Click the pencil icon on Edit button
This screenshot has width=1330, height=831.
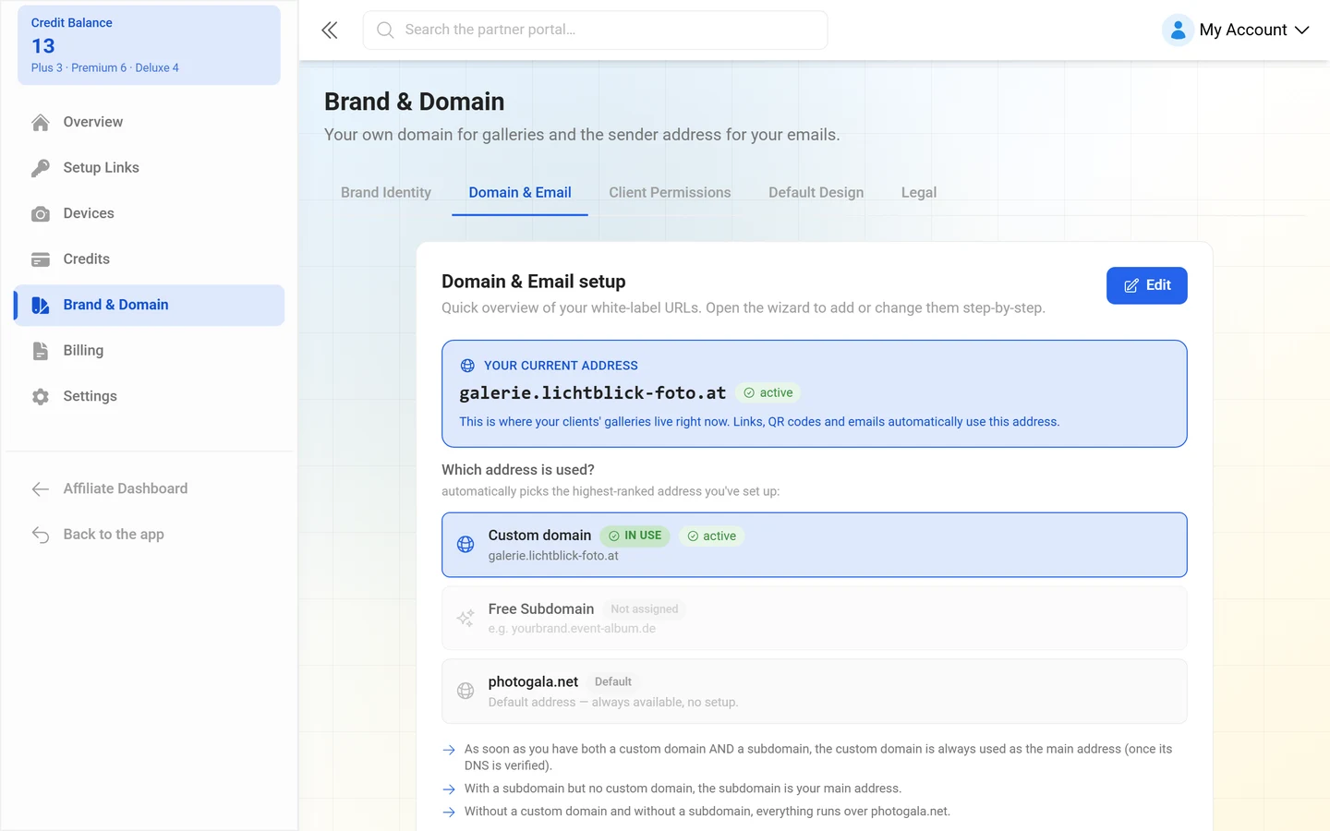tap(1131, 286)
